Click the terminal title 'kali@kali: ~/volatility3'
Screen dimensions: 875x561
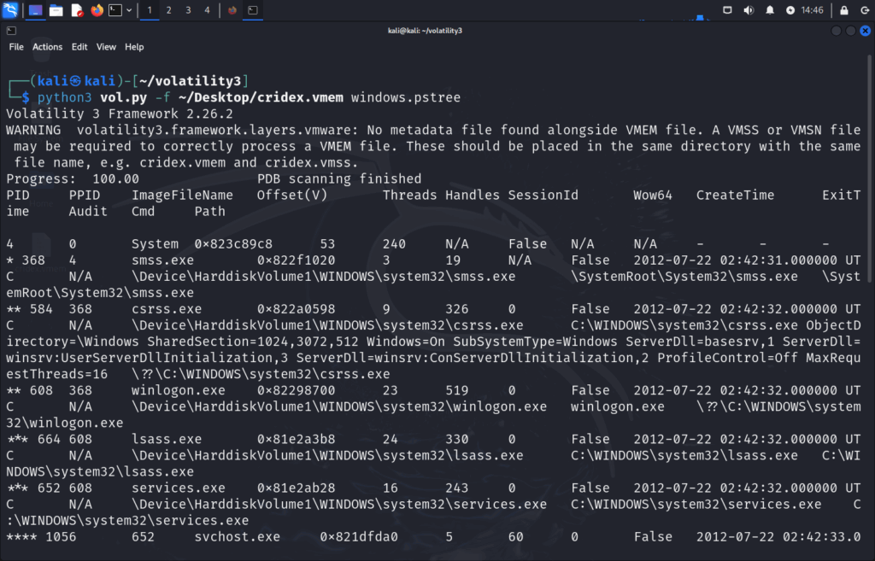(x=426, y=31)
